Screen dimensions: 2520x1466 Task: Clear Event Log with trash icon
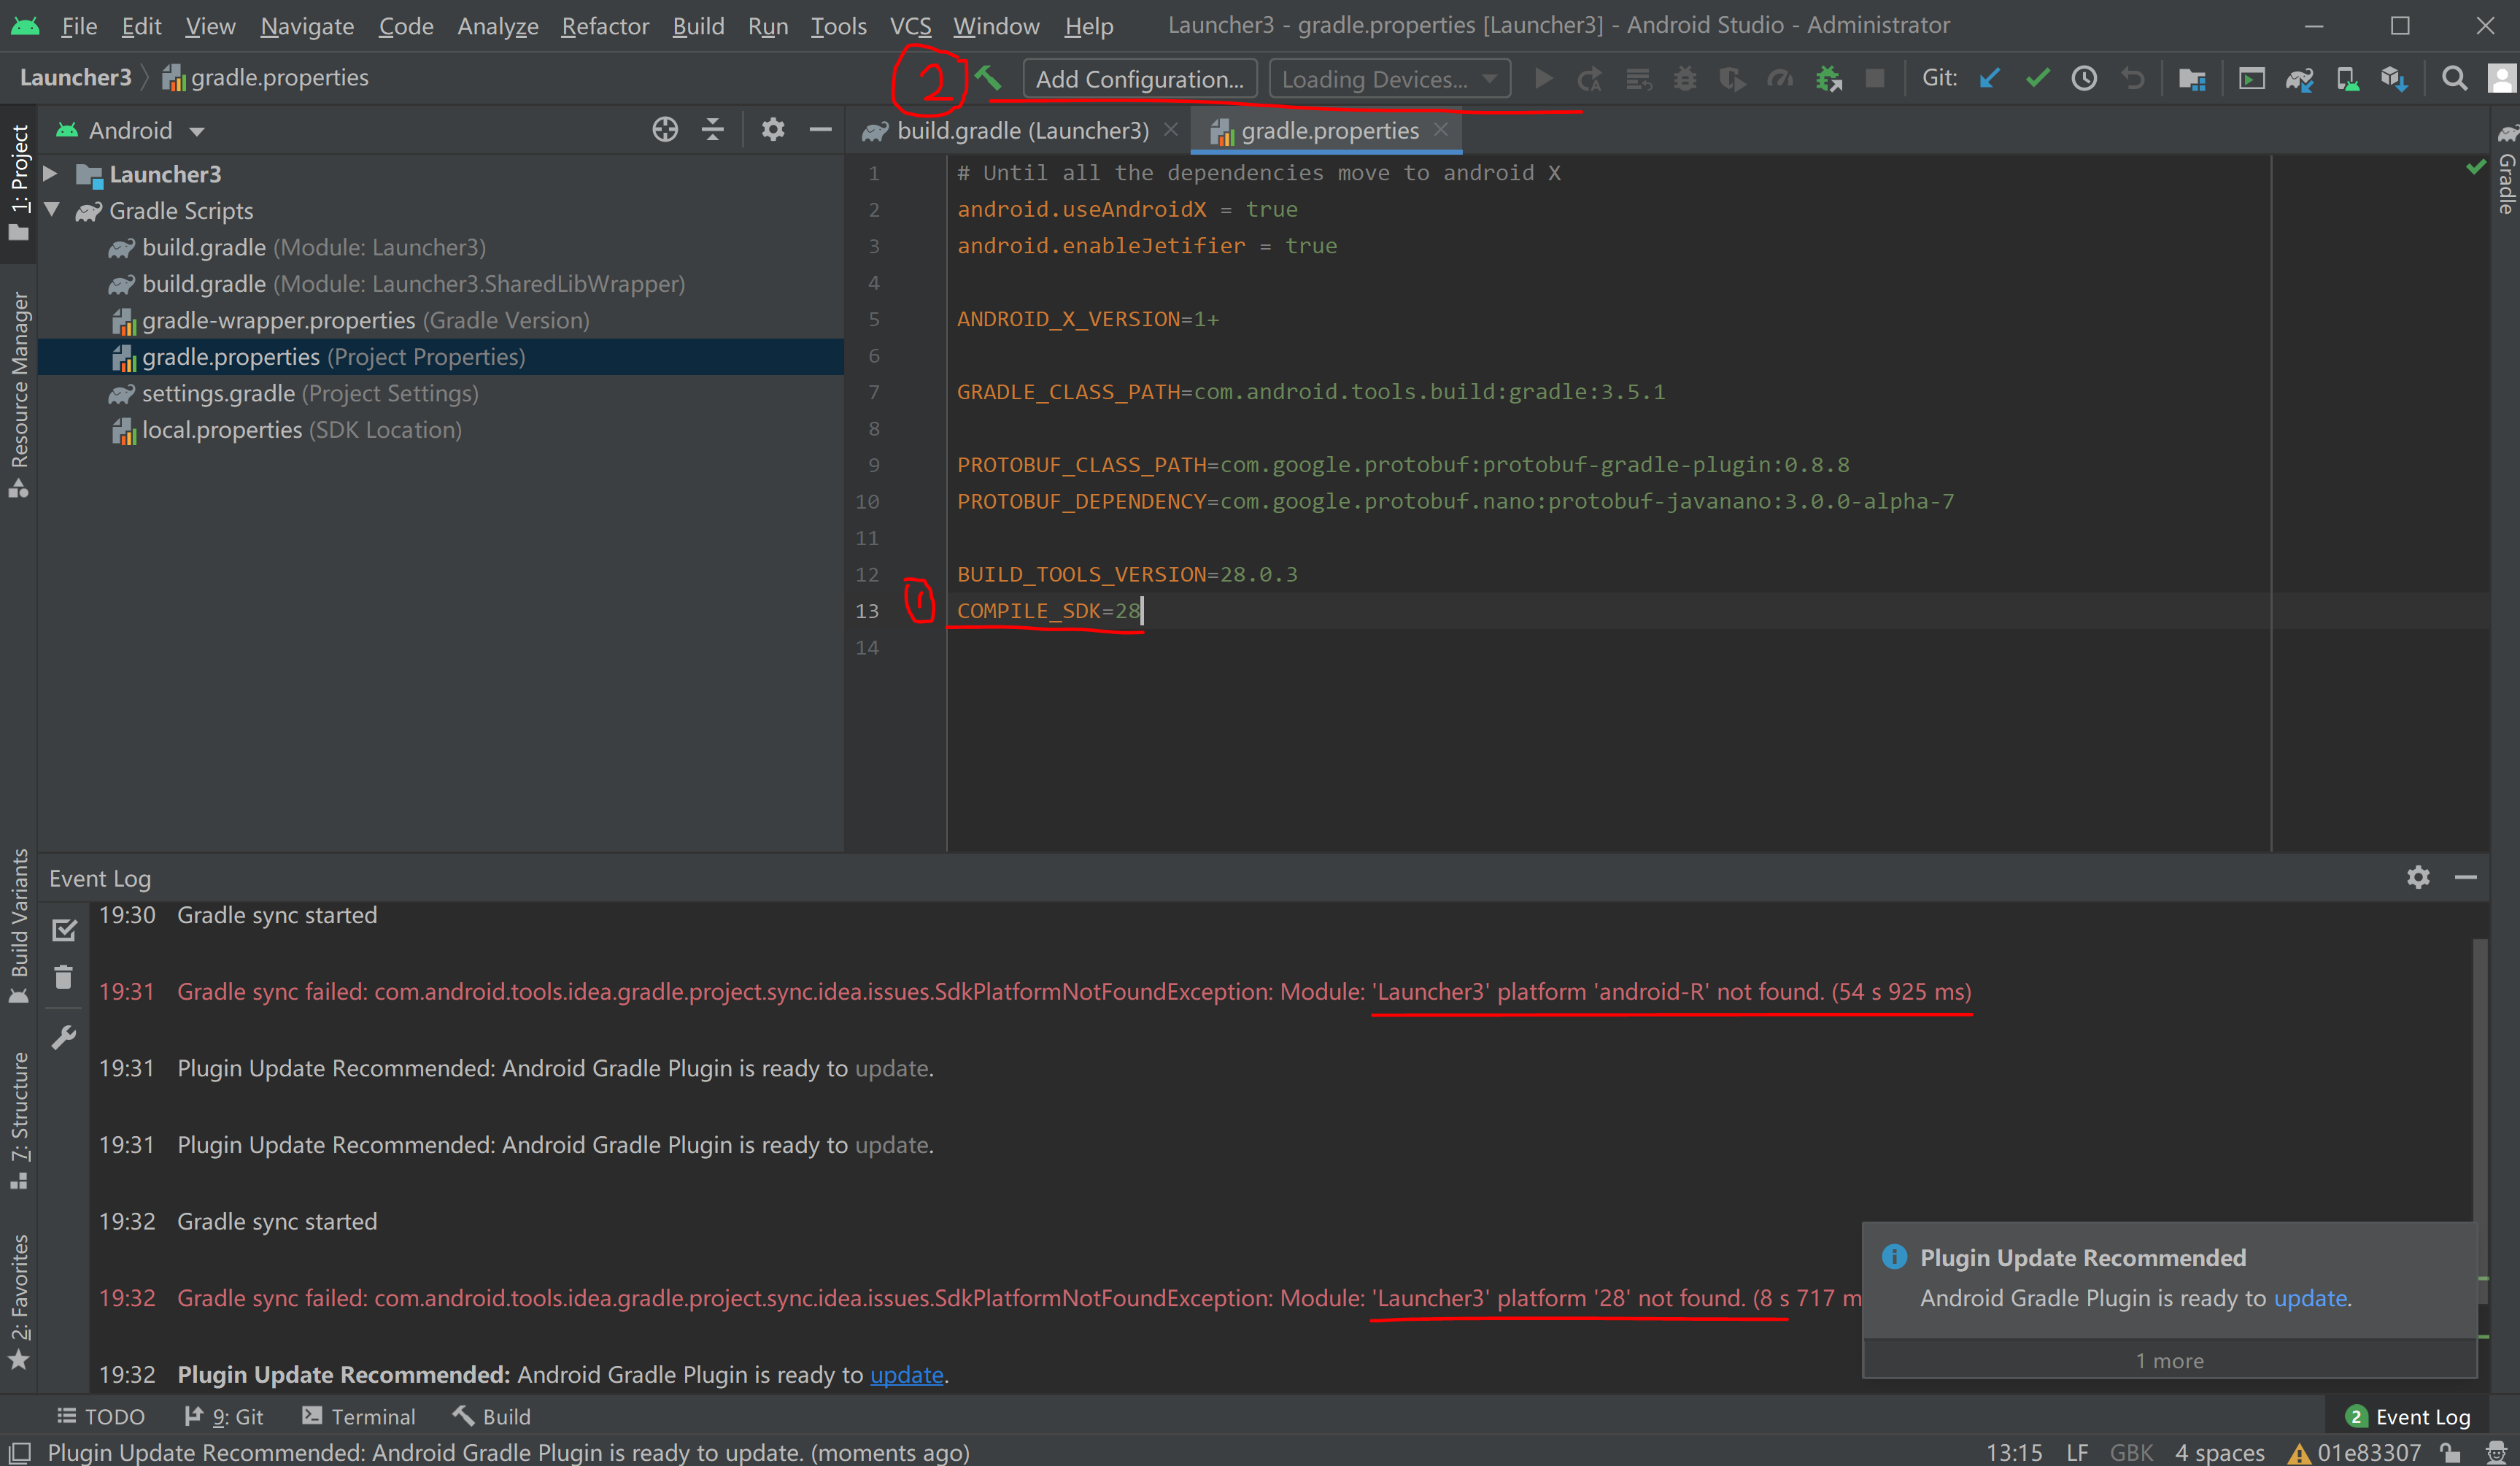coord(64,977)
